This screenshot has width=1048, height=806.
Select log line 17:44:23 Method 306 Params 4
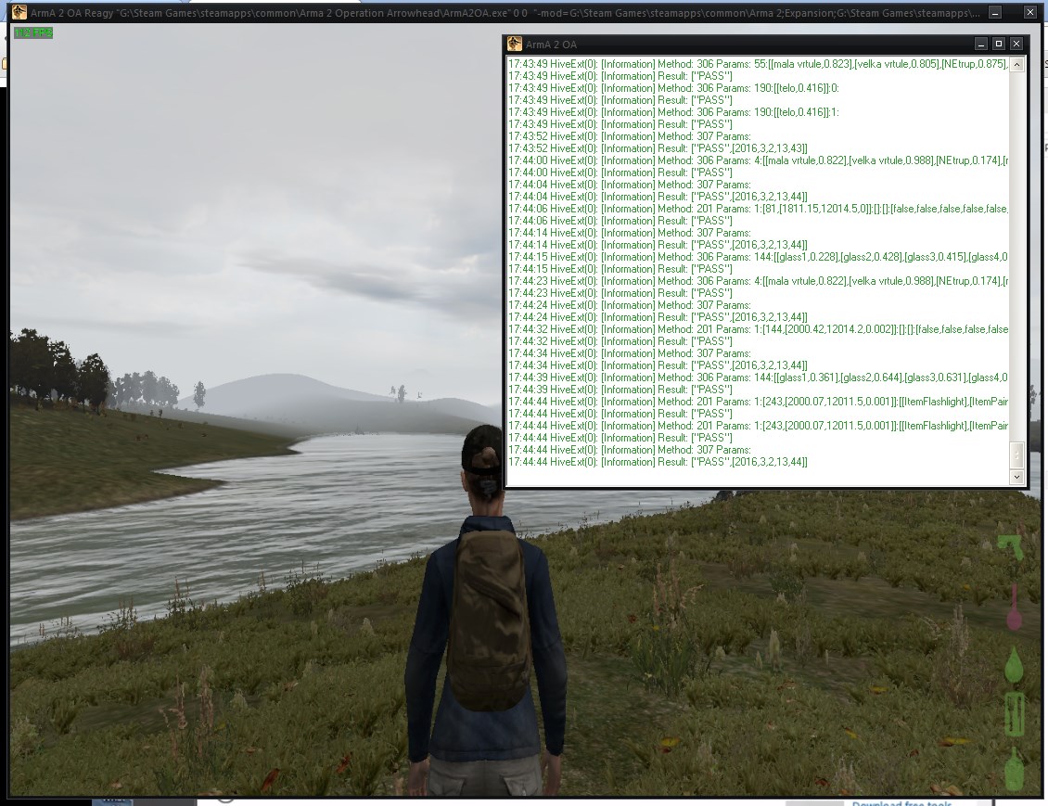(x=758, y=281)
